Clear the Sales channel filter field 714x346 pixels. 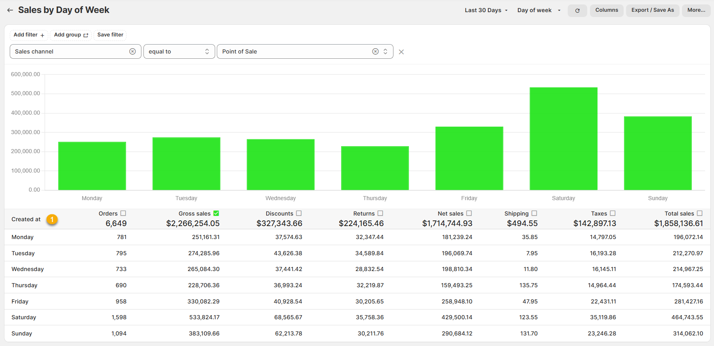tap(133, 51)
